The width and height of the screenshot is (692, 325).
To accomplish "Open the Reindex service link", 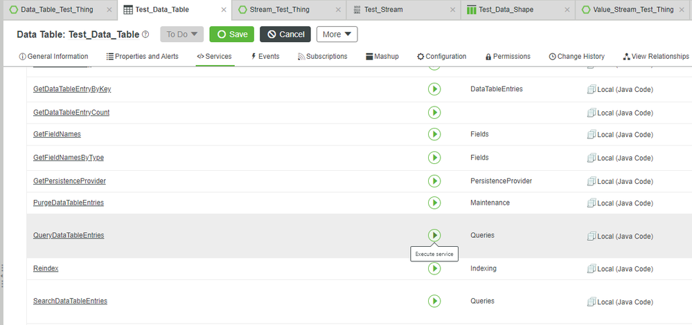I will [x=46, y=268].
